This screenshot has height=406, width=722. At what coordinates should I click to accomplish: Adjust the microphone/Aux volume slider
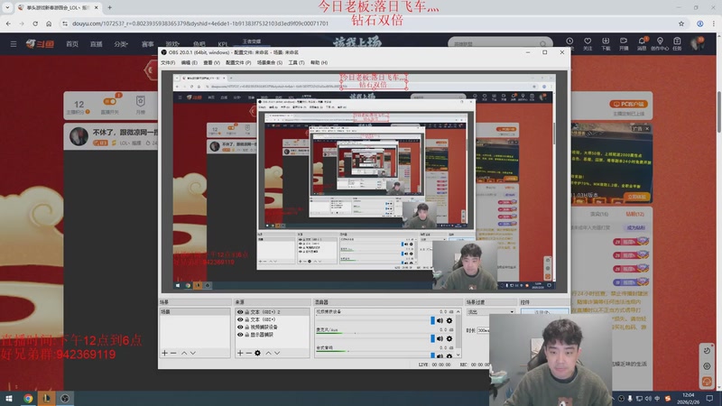point(432,338)
